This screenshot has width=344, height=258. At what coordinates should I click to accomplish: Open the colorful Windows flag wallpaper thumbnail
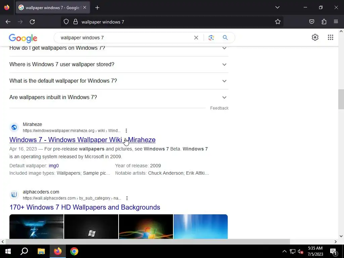point(146,226)
